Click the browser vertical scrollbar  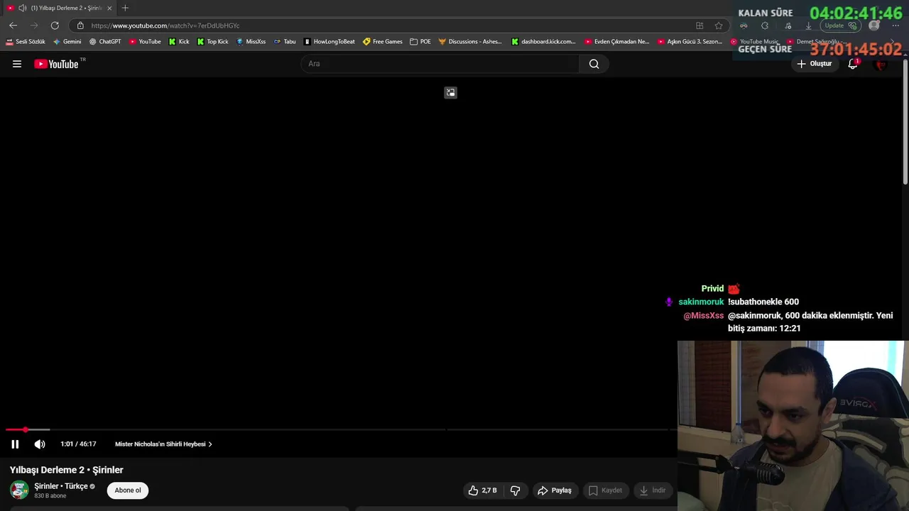pos(905,122)
